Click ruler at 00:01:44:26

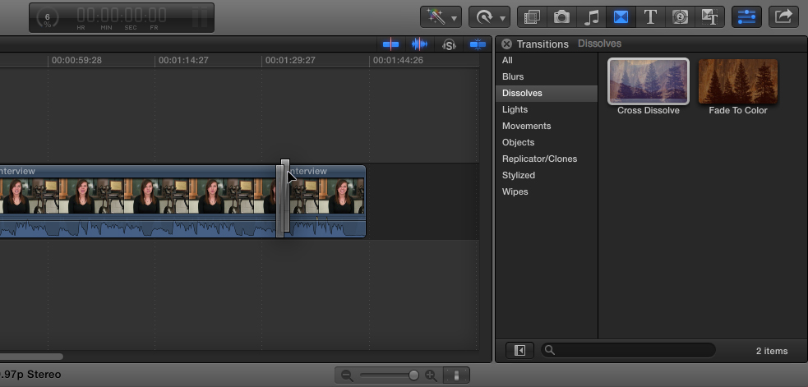coord(398,60)
